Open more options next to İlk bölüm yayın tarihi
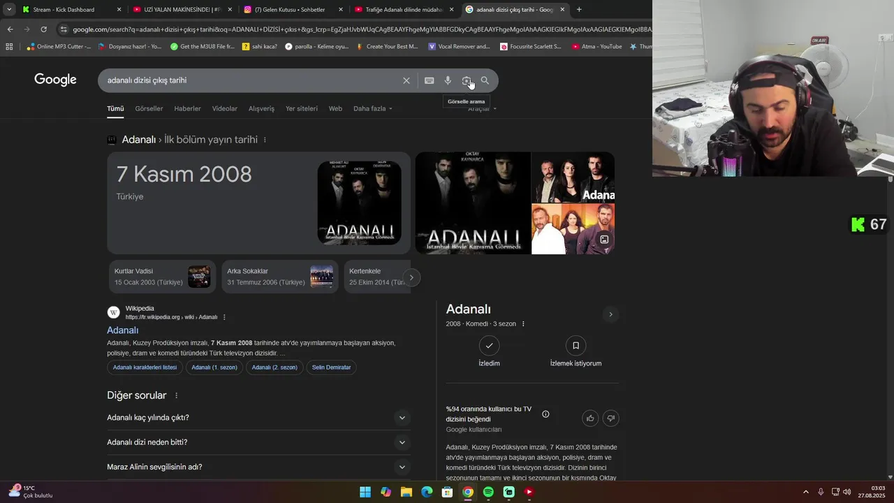894x503 pixels. tap(265, 140)
